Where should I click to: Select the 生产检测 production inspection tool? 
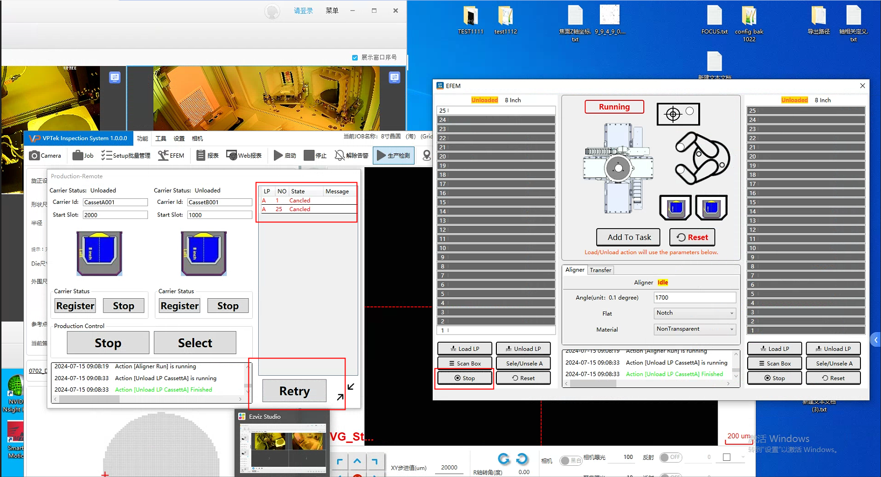point(393,156)
